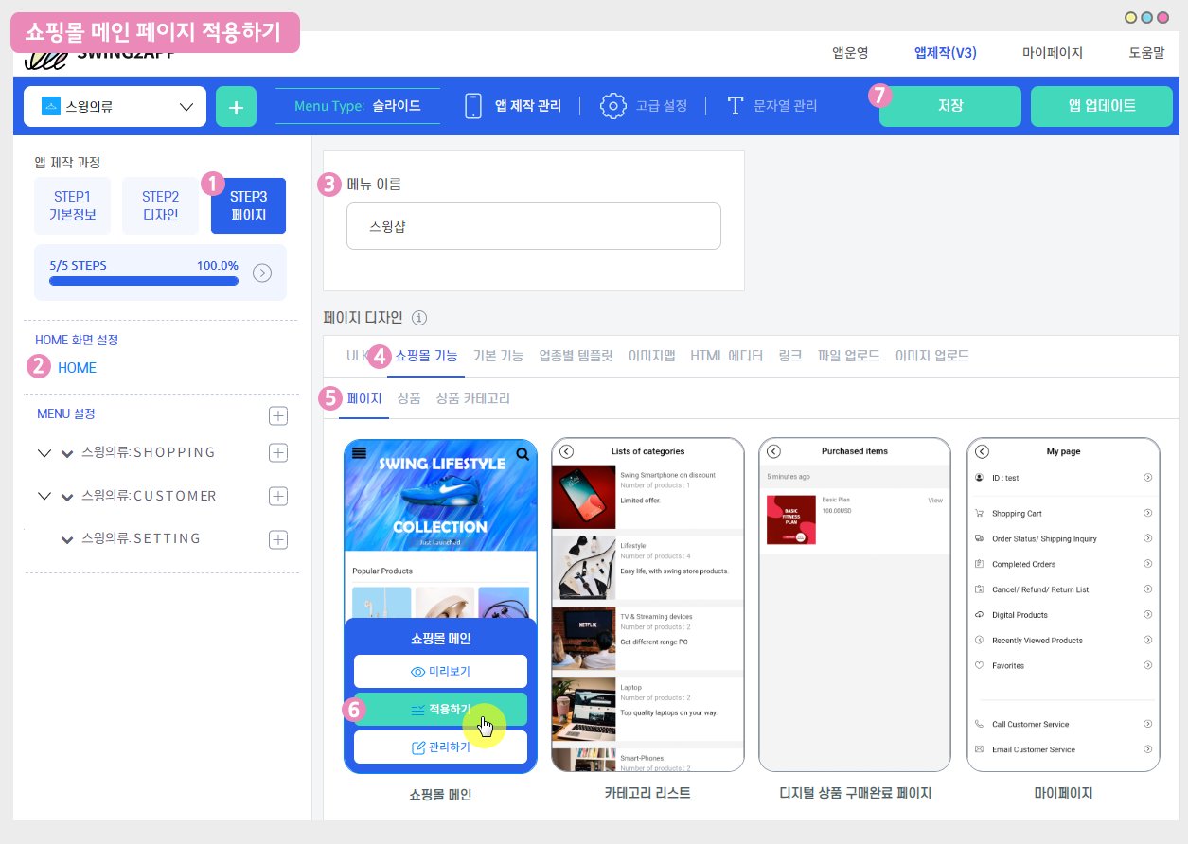Select the 카테고리 리스트 page thumbnail
The width and height of the screenshot is (1188, 844).
647,606
